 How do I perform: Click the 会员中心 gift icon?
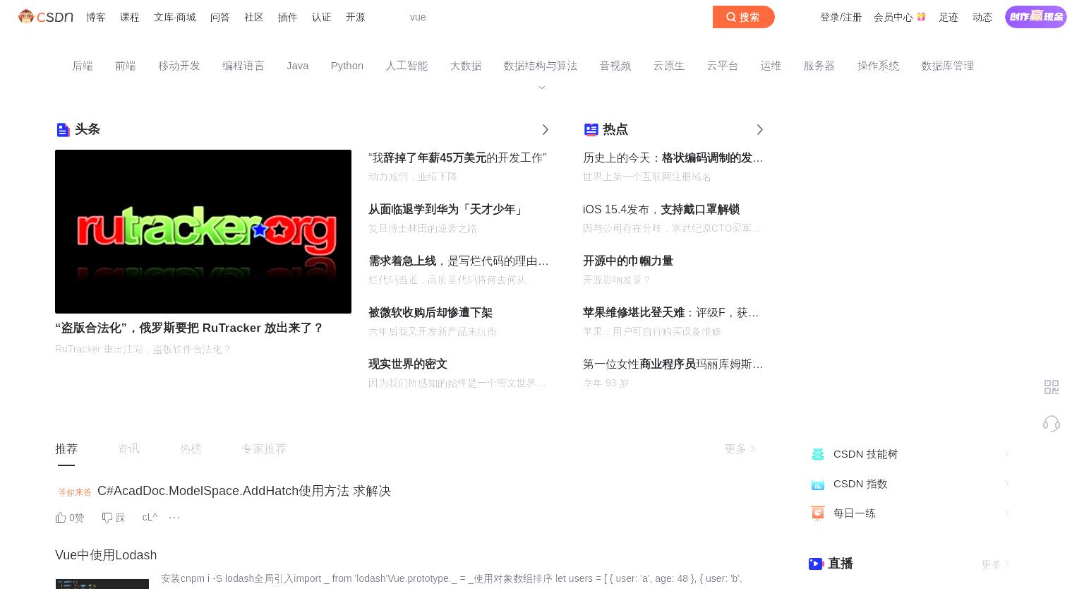click(x=921, y=17)
